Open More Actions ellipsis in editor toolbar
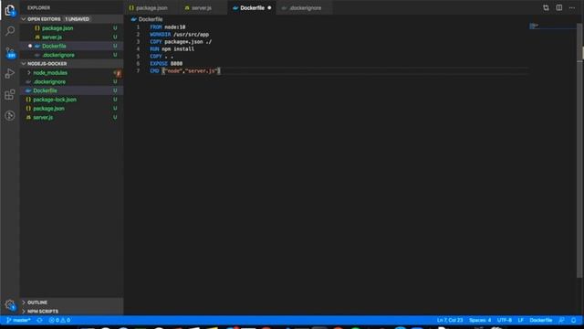The height and width of the screenshot is (329, 584). coord(572,8)
